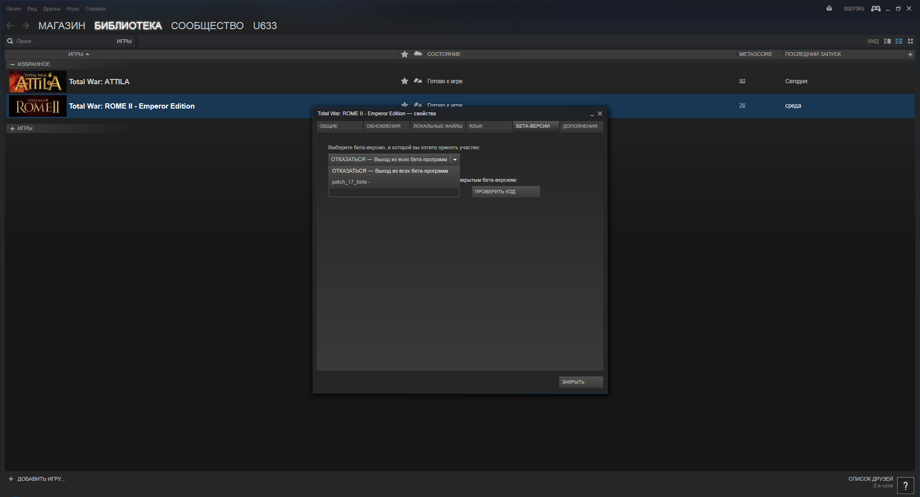920x497 pixels.
Task: Go to СООБЩЕСТВО section
Action: (207, 26)
